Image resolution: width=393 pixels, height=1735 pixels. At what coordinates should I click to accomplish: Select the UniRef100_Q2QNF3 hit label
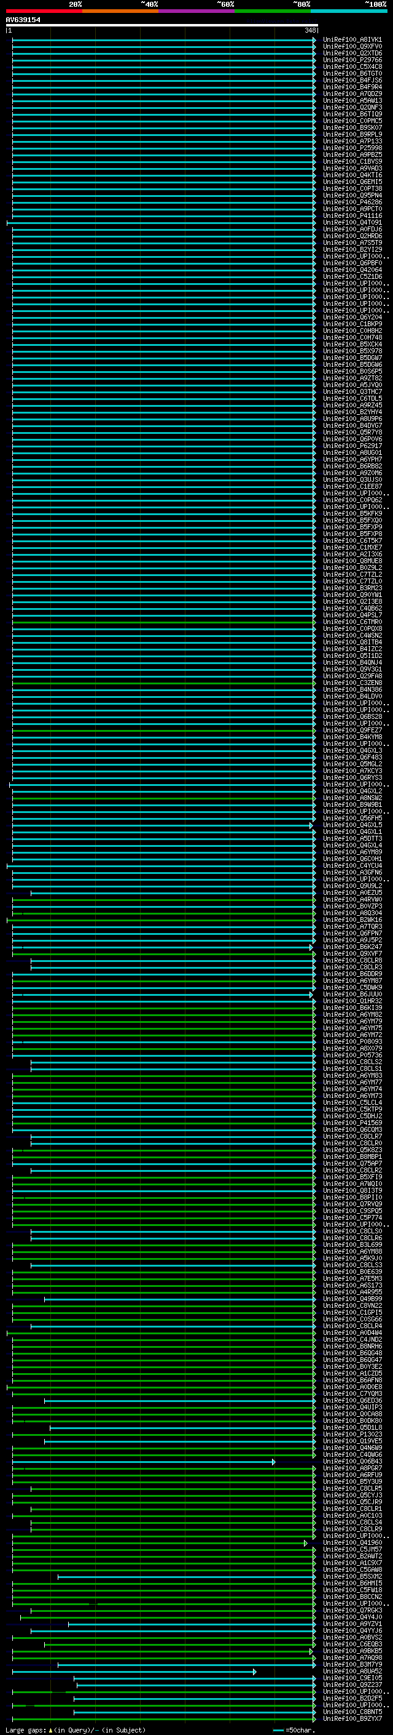click(x=352, y=107)
